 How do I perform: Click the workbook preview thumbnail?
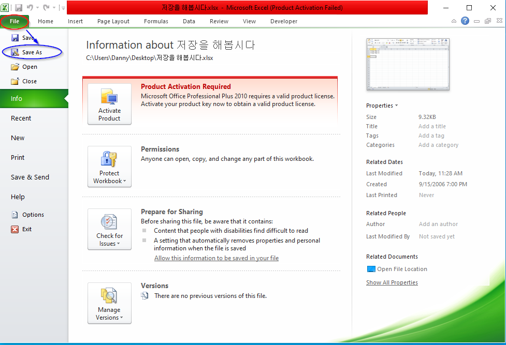(x=408, y=64)
